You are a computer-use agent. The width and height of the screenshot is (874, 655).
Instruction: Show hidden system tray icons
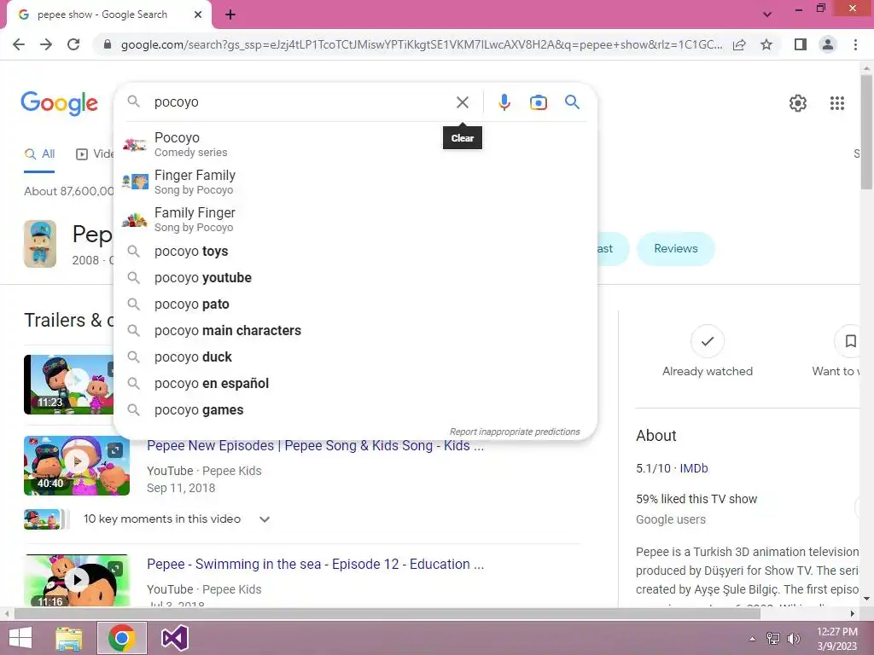[x=752, y=639]
